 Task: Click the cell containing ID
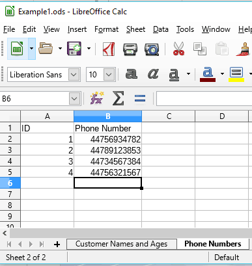click(x=48, y=128)
